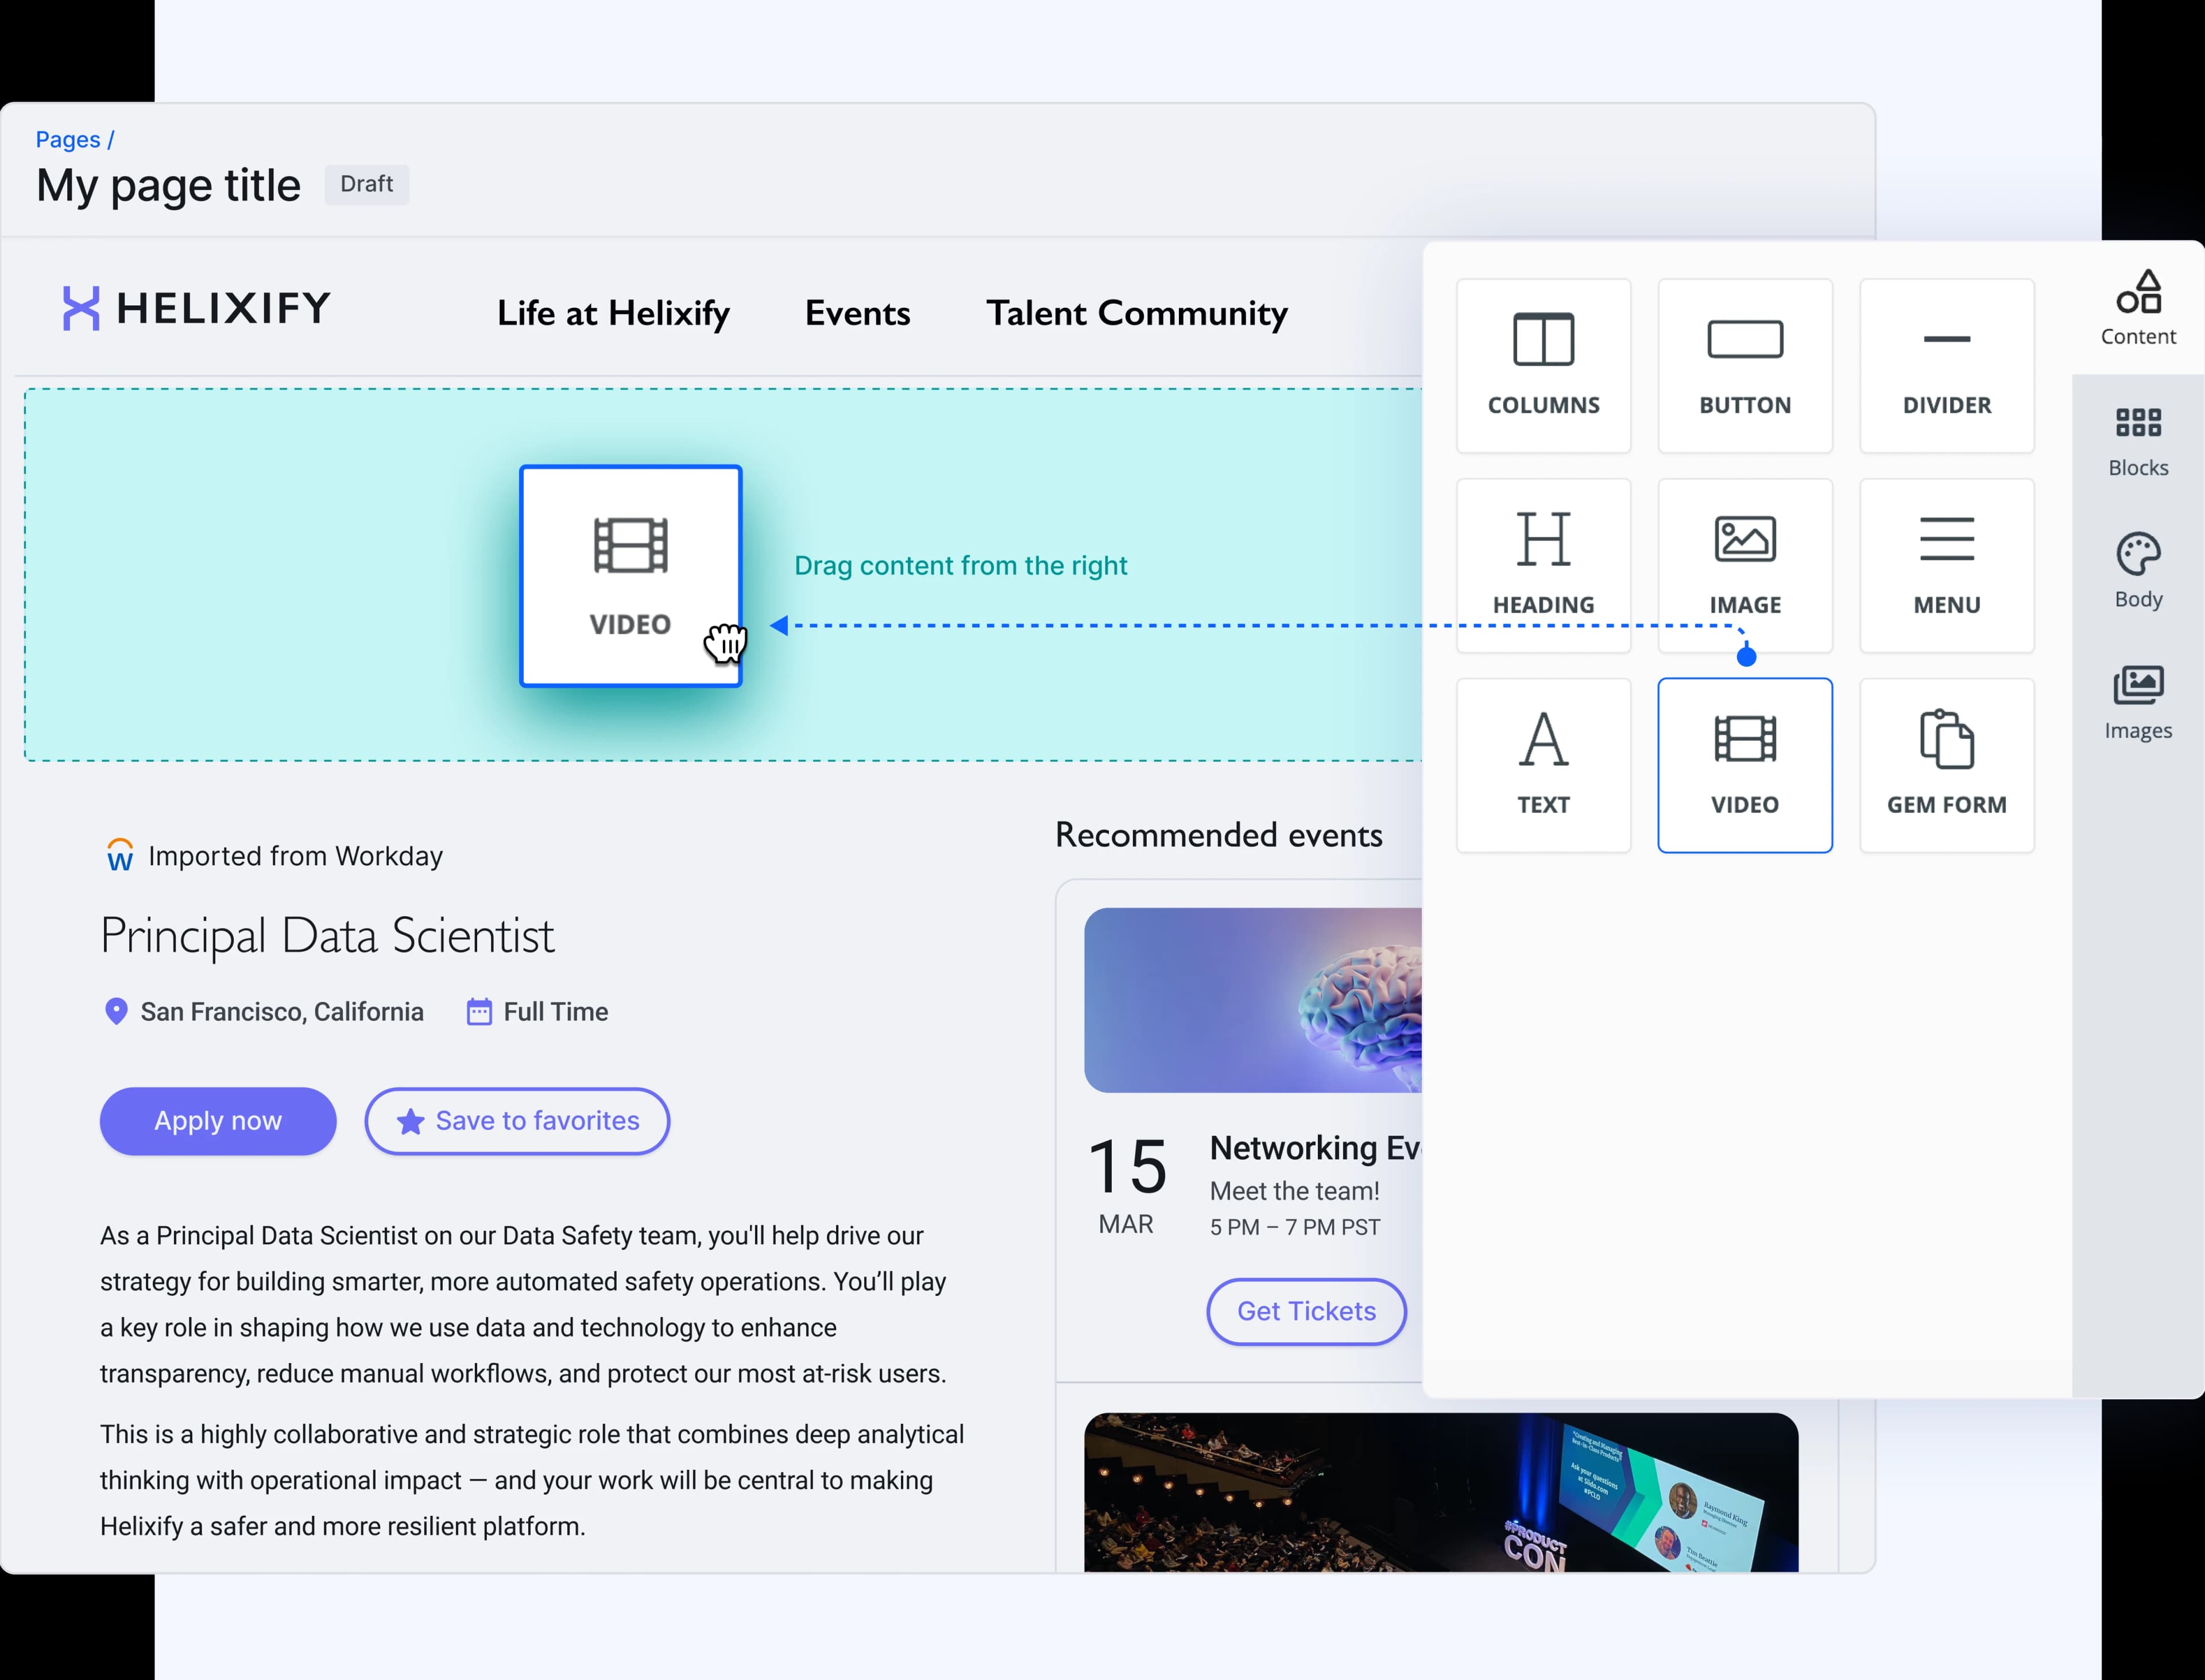The image size is (2205, 1680).
Task: Open the Events navigation item
Action: [x=857, y=313]
